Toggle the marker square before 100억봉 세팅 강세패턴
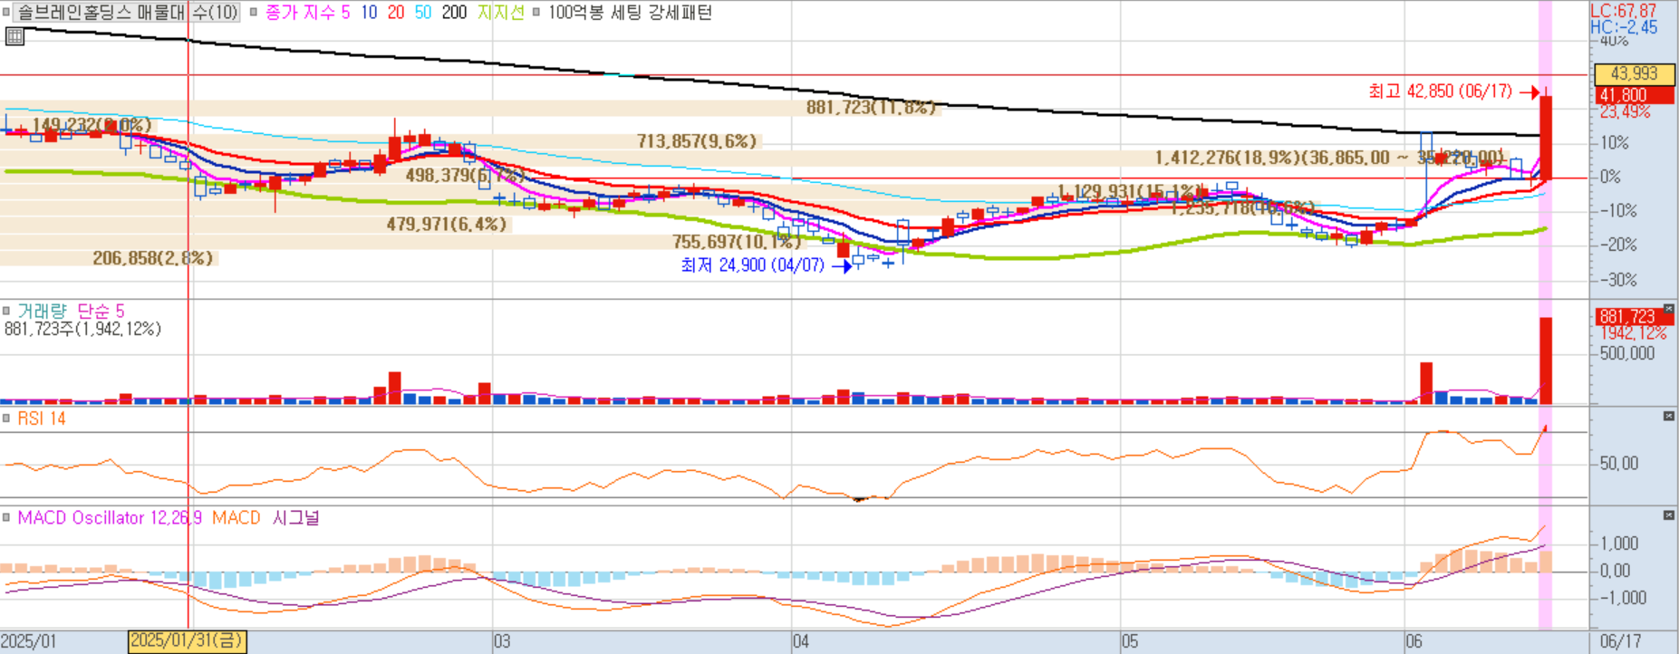The image size is (1679, 654). 537,13
